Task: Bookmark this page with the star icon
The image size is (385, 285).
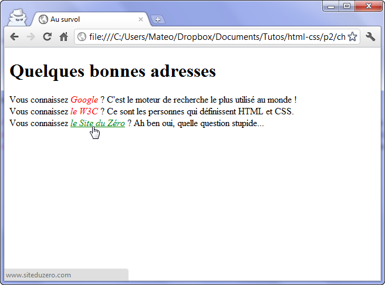Action: point(353,37)
